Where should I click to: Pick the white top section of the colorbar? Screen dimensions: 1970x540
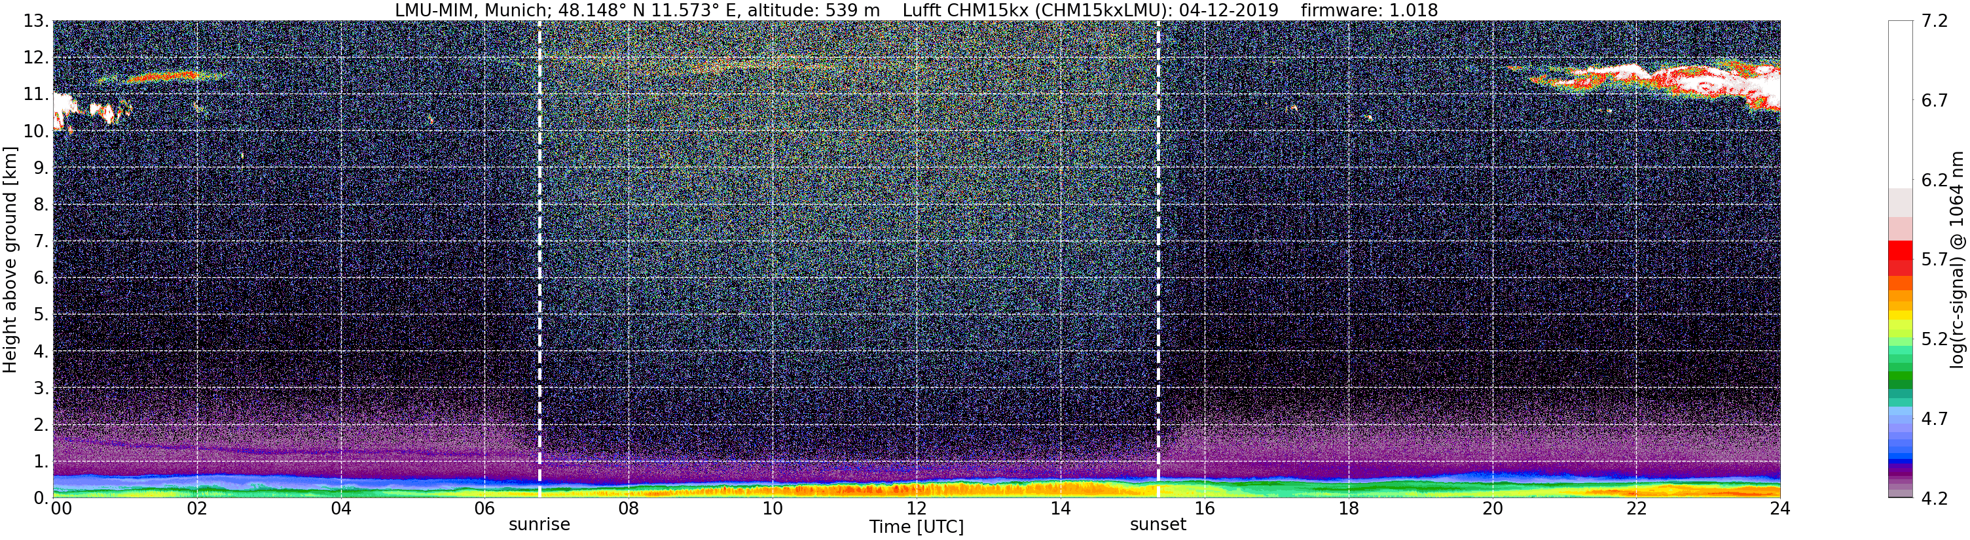click(x=1901, y=105)
